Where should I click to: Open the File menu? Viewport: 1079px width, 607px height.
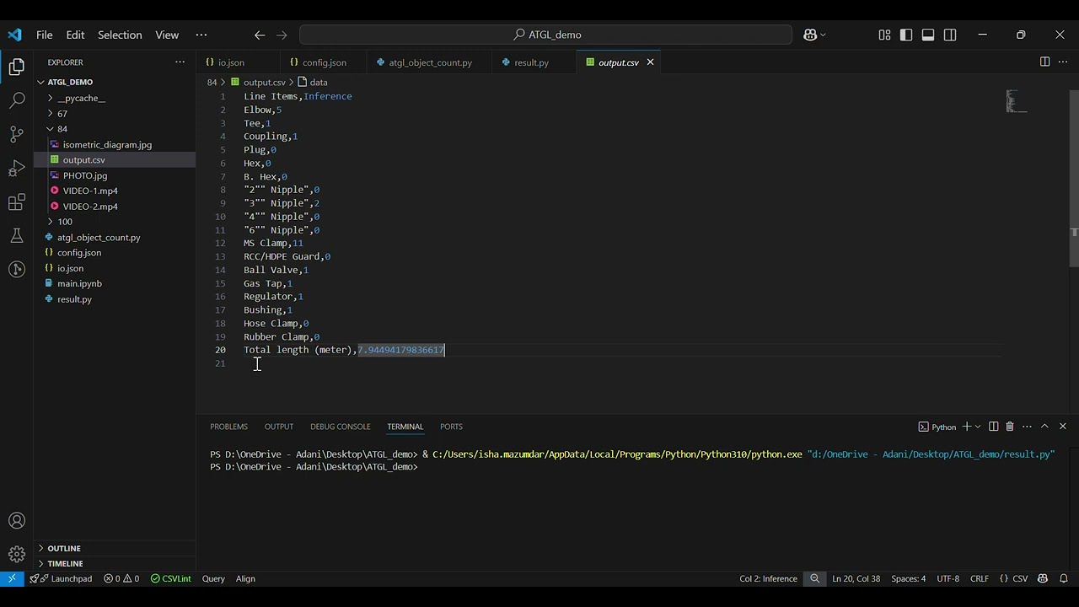45,35
